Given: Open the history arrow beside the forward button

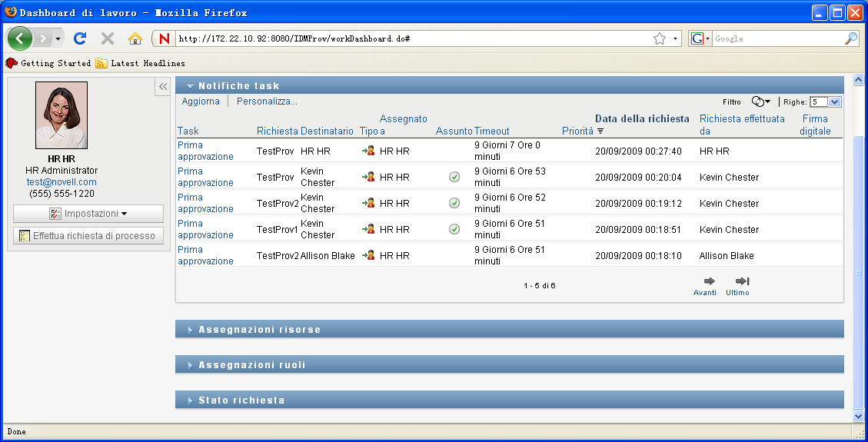Looking at the screenshot, I should pos(58,38).
